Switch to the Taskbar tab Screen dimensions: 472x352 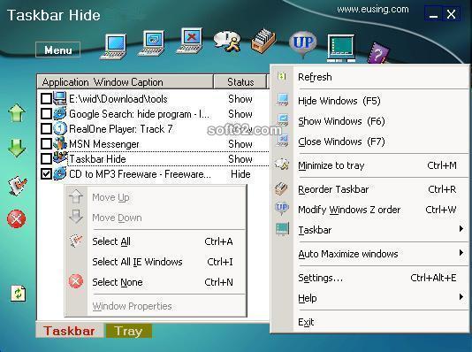click(69, 331)
